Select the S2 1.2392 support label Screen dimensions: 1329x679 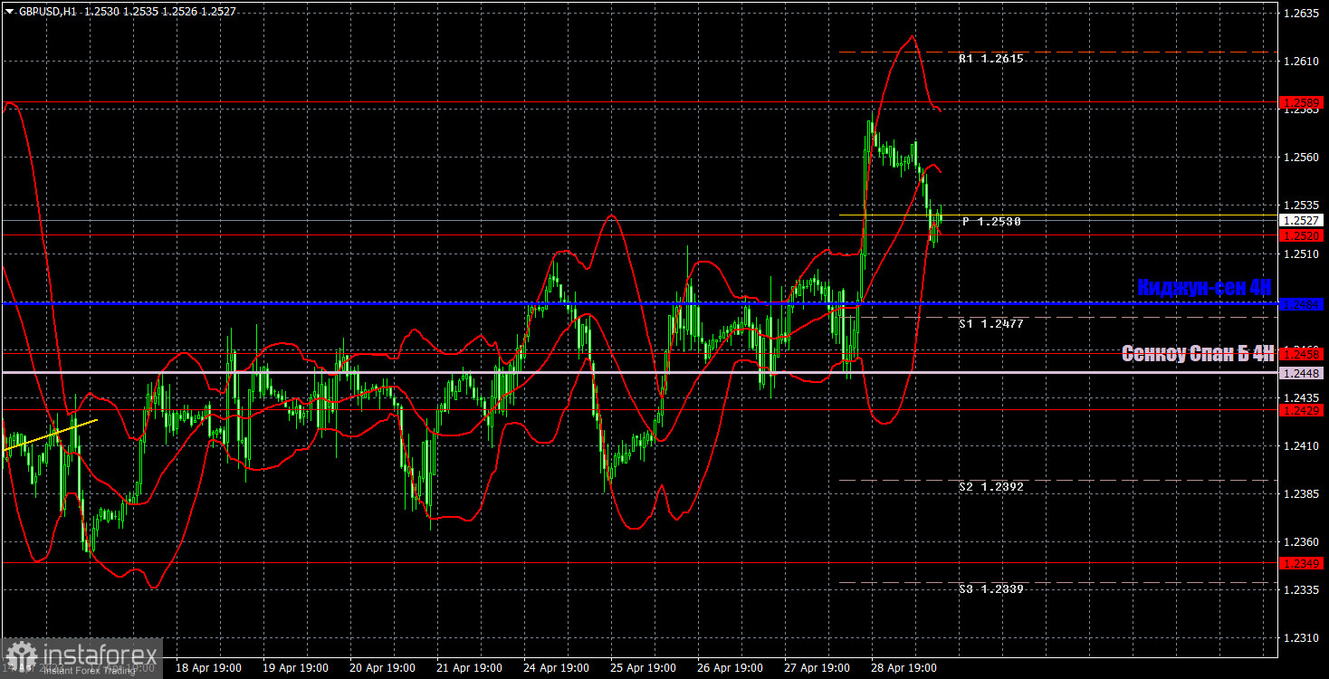(991, 486)
